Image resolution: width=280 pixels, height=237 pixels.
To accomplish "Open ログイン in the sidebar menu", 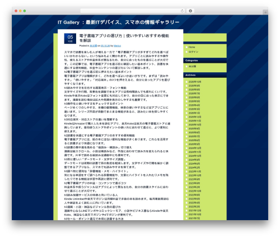I will (x=193, y=52).
